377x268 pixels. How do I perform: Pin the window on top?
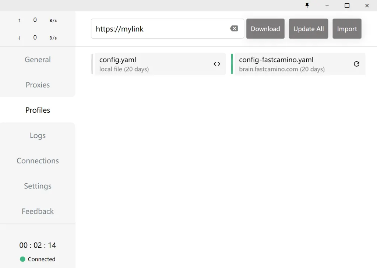[x=307, y=6]
